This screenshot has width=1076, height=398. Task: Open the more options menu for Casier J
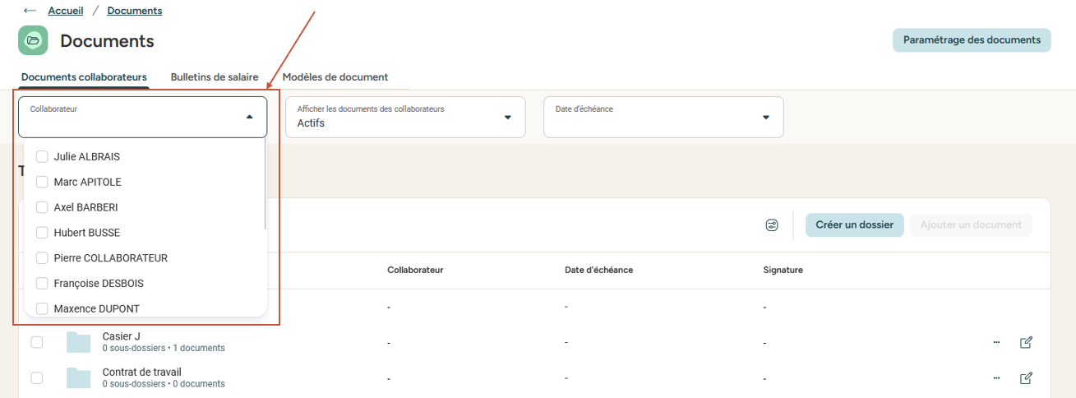(996, 342)
